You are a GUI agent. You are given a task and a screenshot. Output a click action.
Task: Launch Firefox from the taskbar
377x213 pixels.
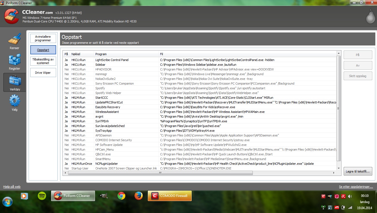(138, 196)
